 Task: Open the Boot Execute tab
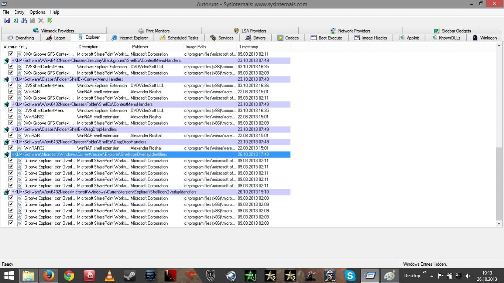tap(326, 38)
